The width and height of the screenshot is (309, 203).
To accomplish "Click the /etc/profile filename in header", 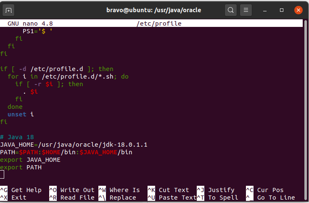I will tap(159, 24).
